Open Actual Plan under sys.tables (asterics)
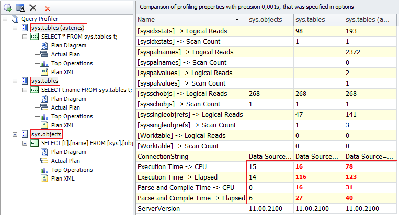 pos(66,54)
